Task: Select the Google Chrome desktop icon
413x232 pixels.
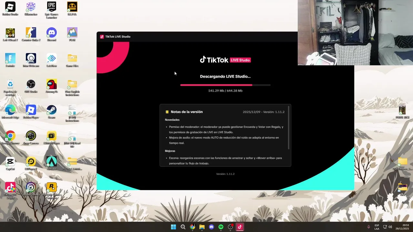Action: [10, 138]
